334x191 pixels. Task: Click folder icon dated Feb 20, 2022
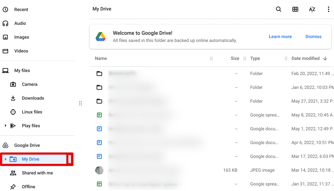pyautogui.click(x=99, y=73)
